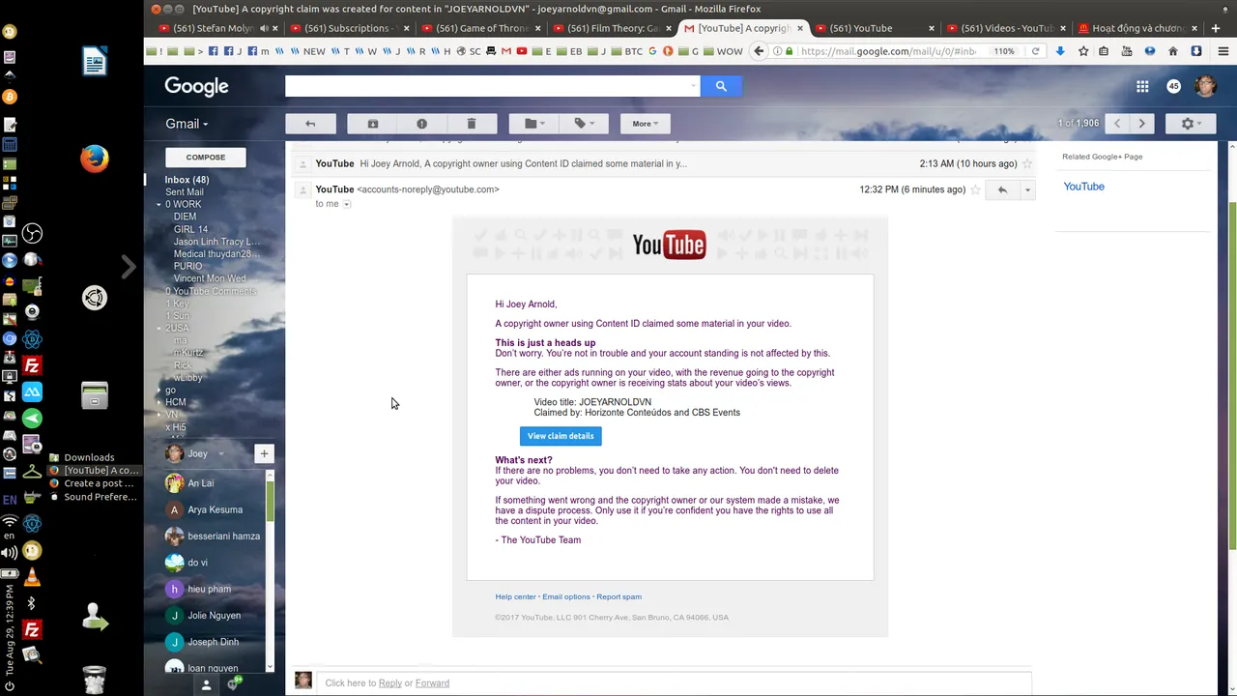Open Trash icon on the dock

[x=94, y=680]
